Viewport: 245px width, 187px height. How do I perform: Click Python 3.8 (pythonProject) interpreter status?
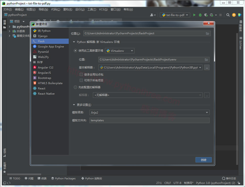pyautogui.click(x=215, y=183)
